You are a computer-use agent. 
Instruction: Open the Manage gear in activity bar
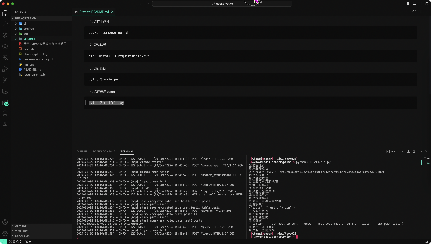click(x=5, y=233)
